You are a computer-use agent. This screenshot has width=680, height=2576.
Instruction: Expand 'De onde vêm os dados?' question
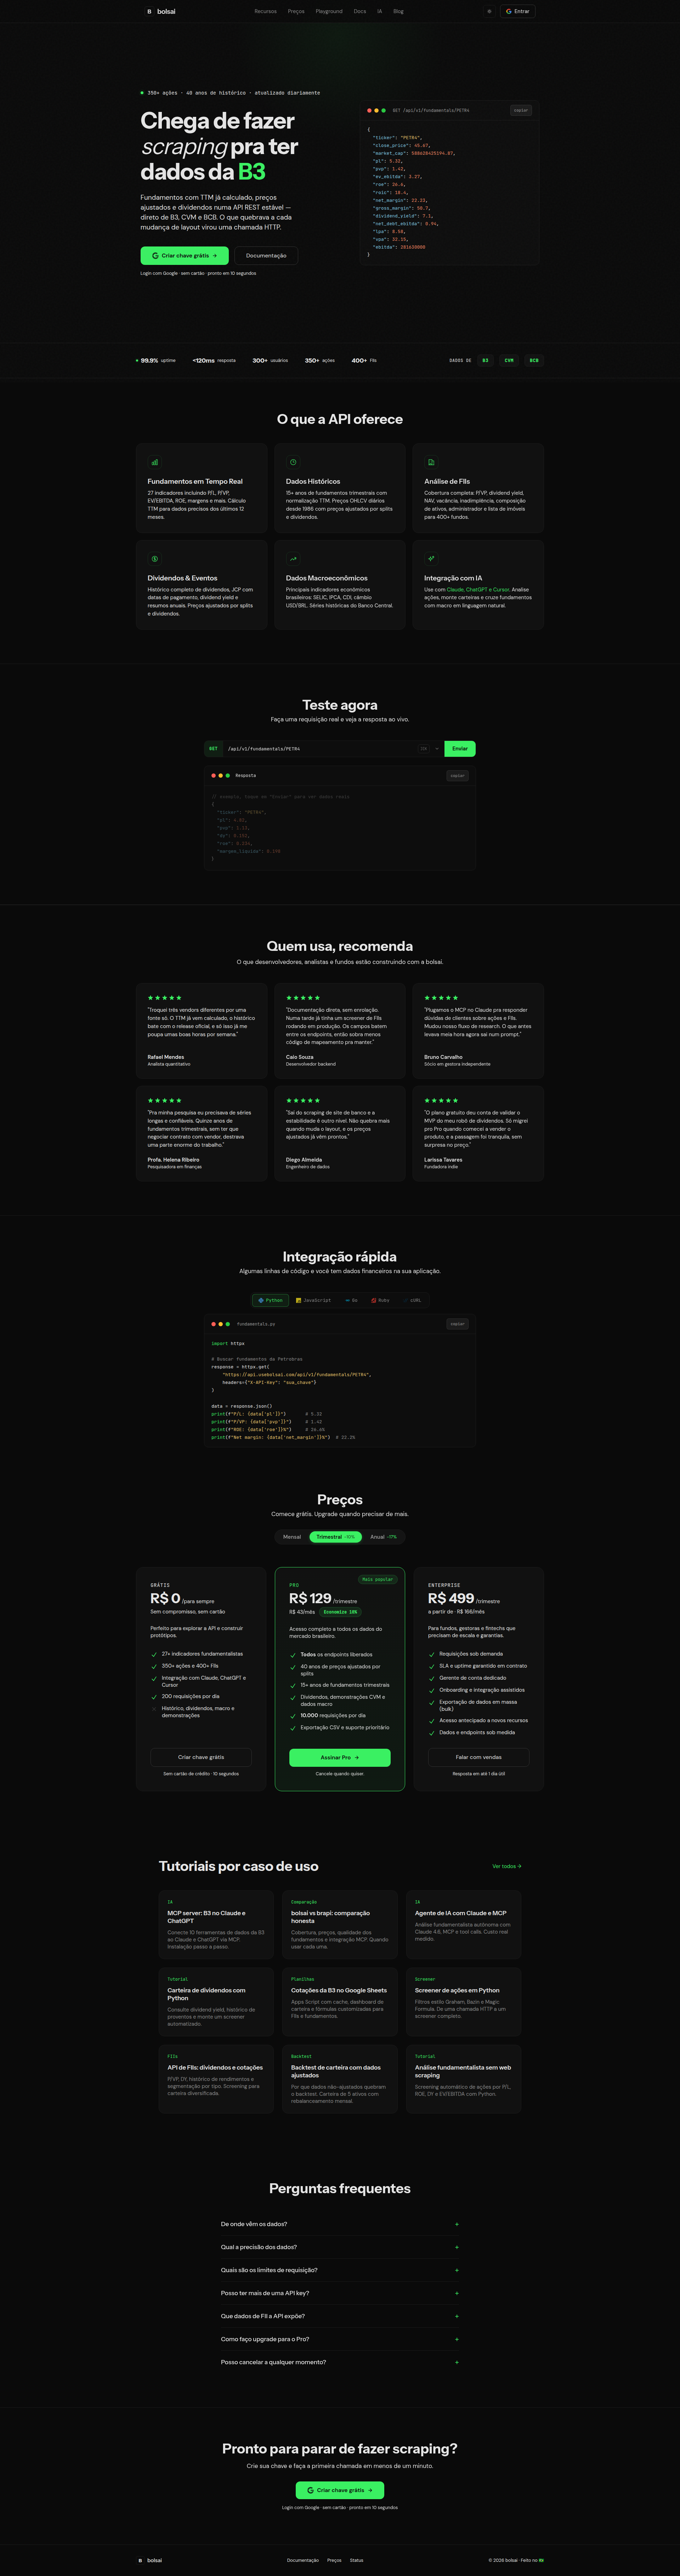(x=340, y=2224)
